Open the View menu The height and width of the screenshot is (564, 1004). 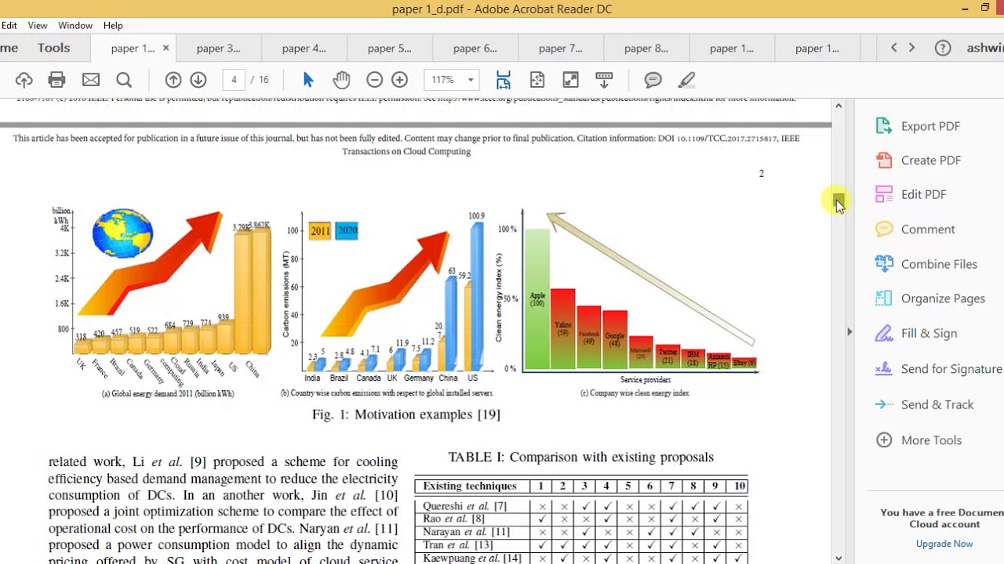coord(38,26)
